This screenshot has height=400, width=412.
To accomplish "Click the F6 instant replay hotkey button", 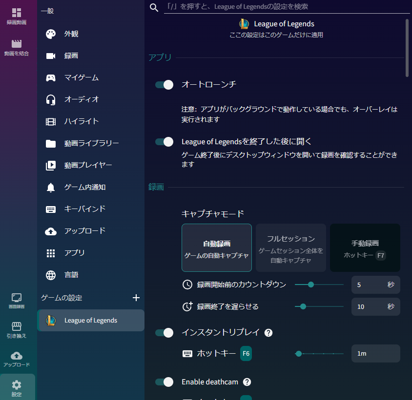I will click(246, 354).
